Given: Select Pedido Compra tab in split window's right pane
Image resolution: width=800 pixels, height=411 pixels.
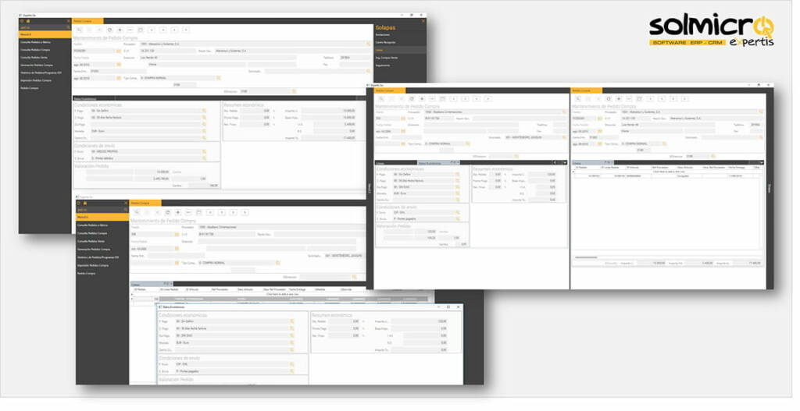Looking at the screenshot, I should pyautogui.click(x=586, y=90).
